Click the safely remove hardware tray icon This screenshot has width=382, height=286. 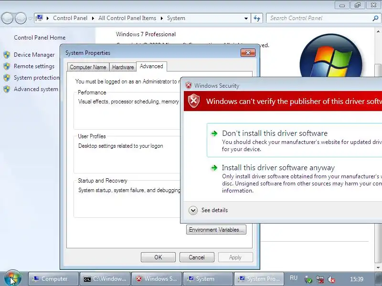308,279
